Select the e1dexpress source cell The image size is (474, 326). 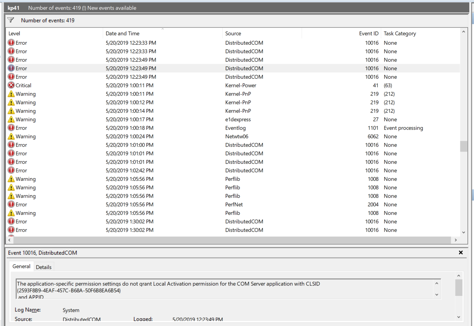pos(238,119)
